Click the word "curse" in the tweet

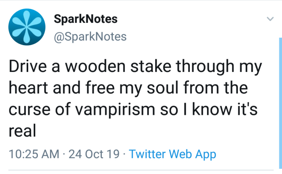tap(30, 110)
